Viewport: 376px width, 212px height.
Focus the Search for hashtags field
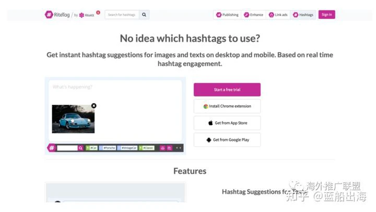coord(122,15)
